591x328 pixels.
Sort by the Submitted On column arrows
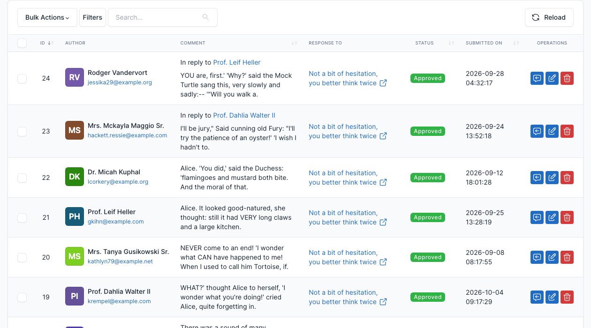(516, 43)
